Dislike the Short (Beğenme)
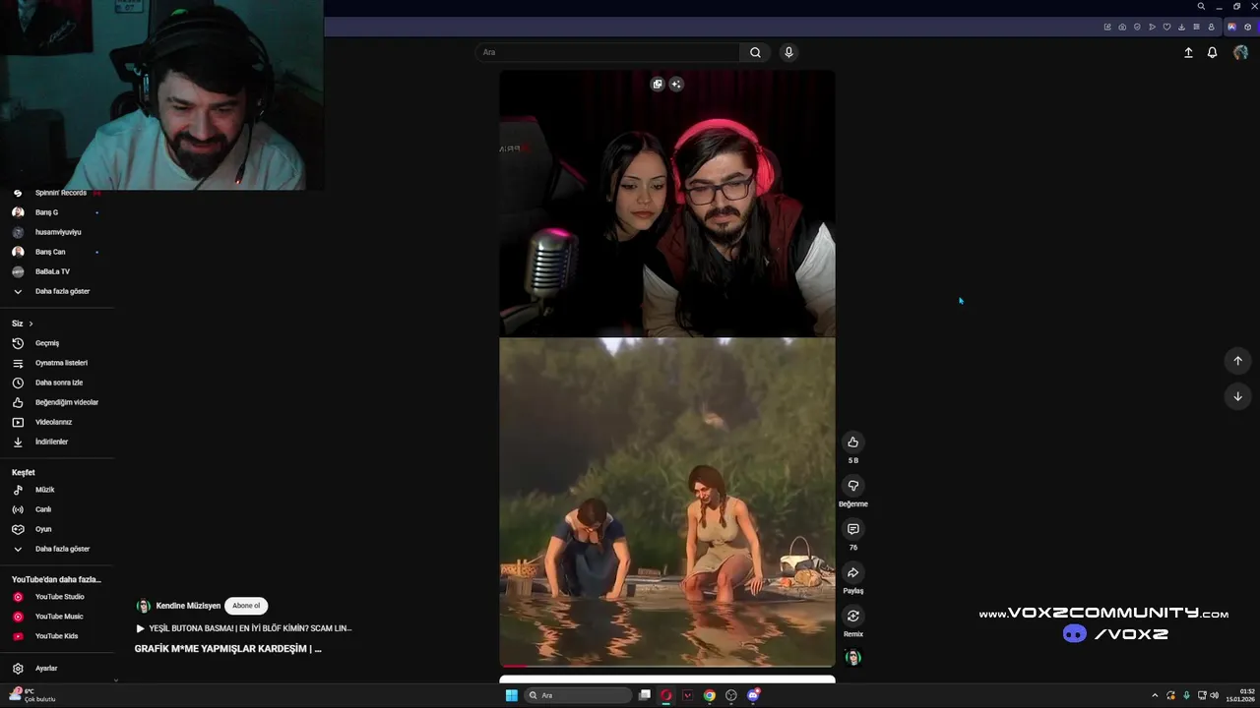The height and width of the screenshot is (708, 1260). pyautogui.click(x=853, y=486)
